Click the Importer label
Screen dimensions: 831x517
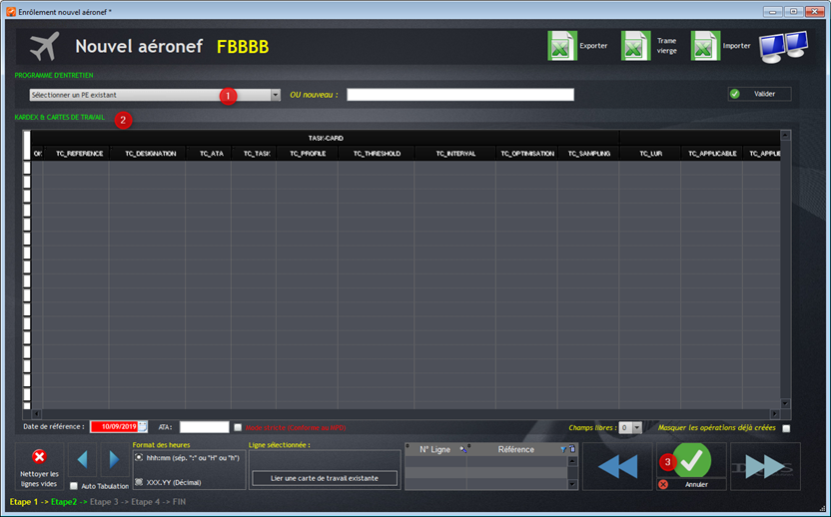click(737, 46)
